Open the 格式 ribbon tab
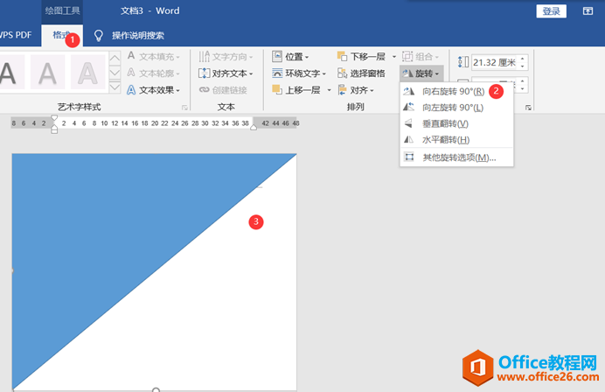Viewport: 605px width, 392px height. click(x=62, y=35)
